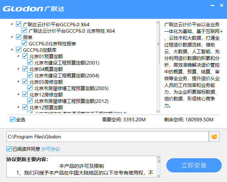This screenshot has width=227, height=182.
Task: Uncheck GCCP6.0北京特性报表 checkbox
Action: [x=24, y=44]
